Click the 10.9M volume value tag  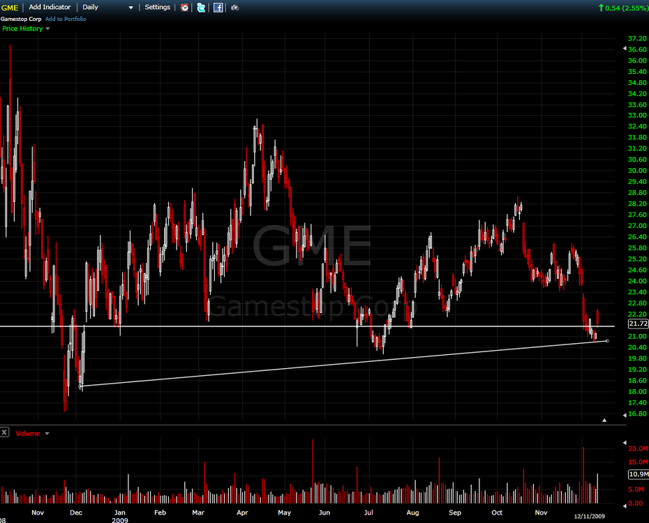[639, 474]
